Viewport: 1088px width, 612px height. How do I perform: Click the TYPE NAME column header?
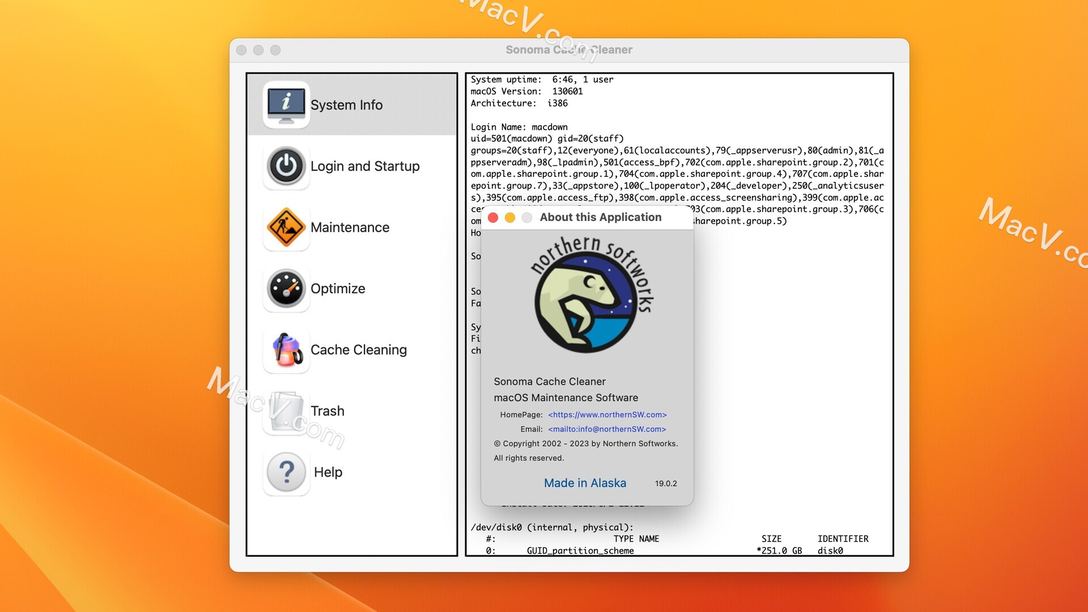pos(636,539)
